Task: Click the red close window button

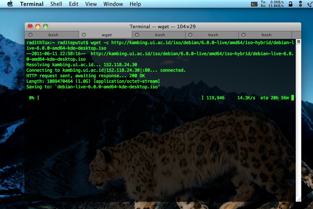Action: (30, 26)
